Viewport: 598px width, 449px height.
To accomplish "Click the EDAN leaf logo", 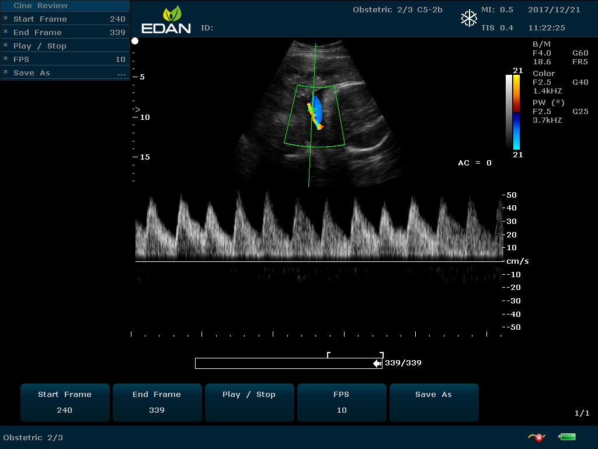I will click(172, 14).
